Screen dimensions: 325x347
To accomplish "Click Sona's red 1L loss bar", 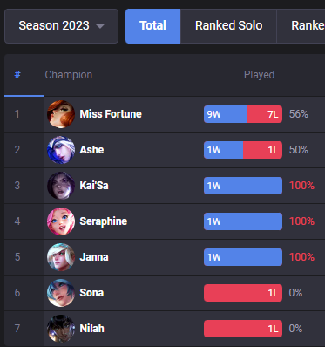I will pyautogui.click(x=243, y=293).
